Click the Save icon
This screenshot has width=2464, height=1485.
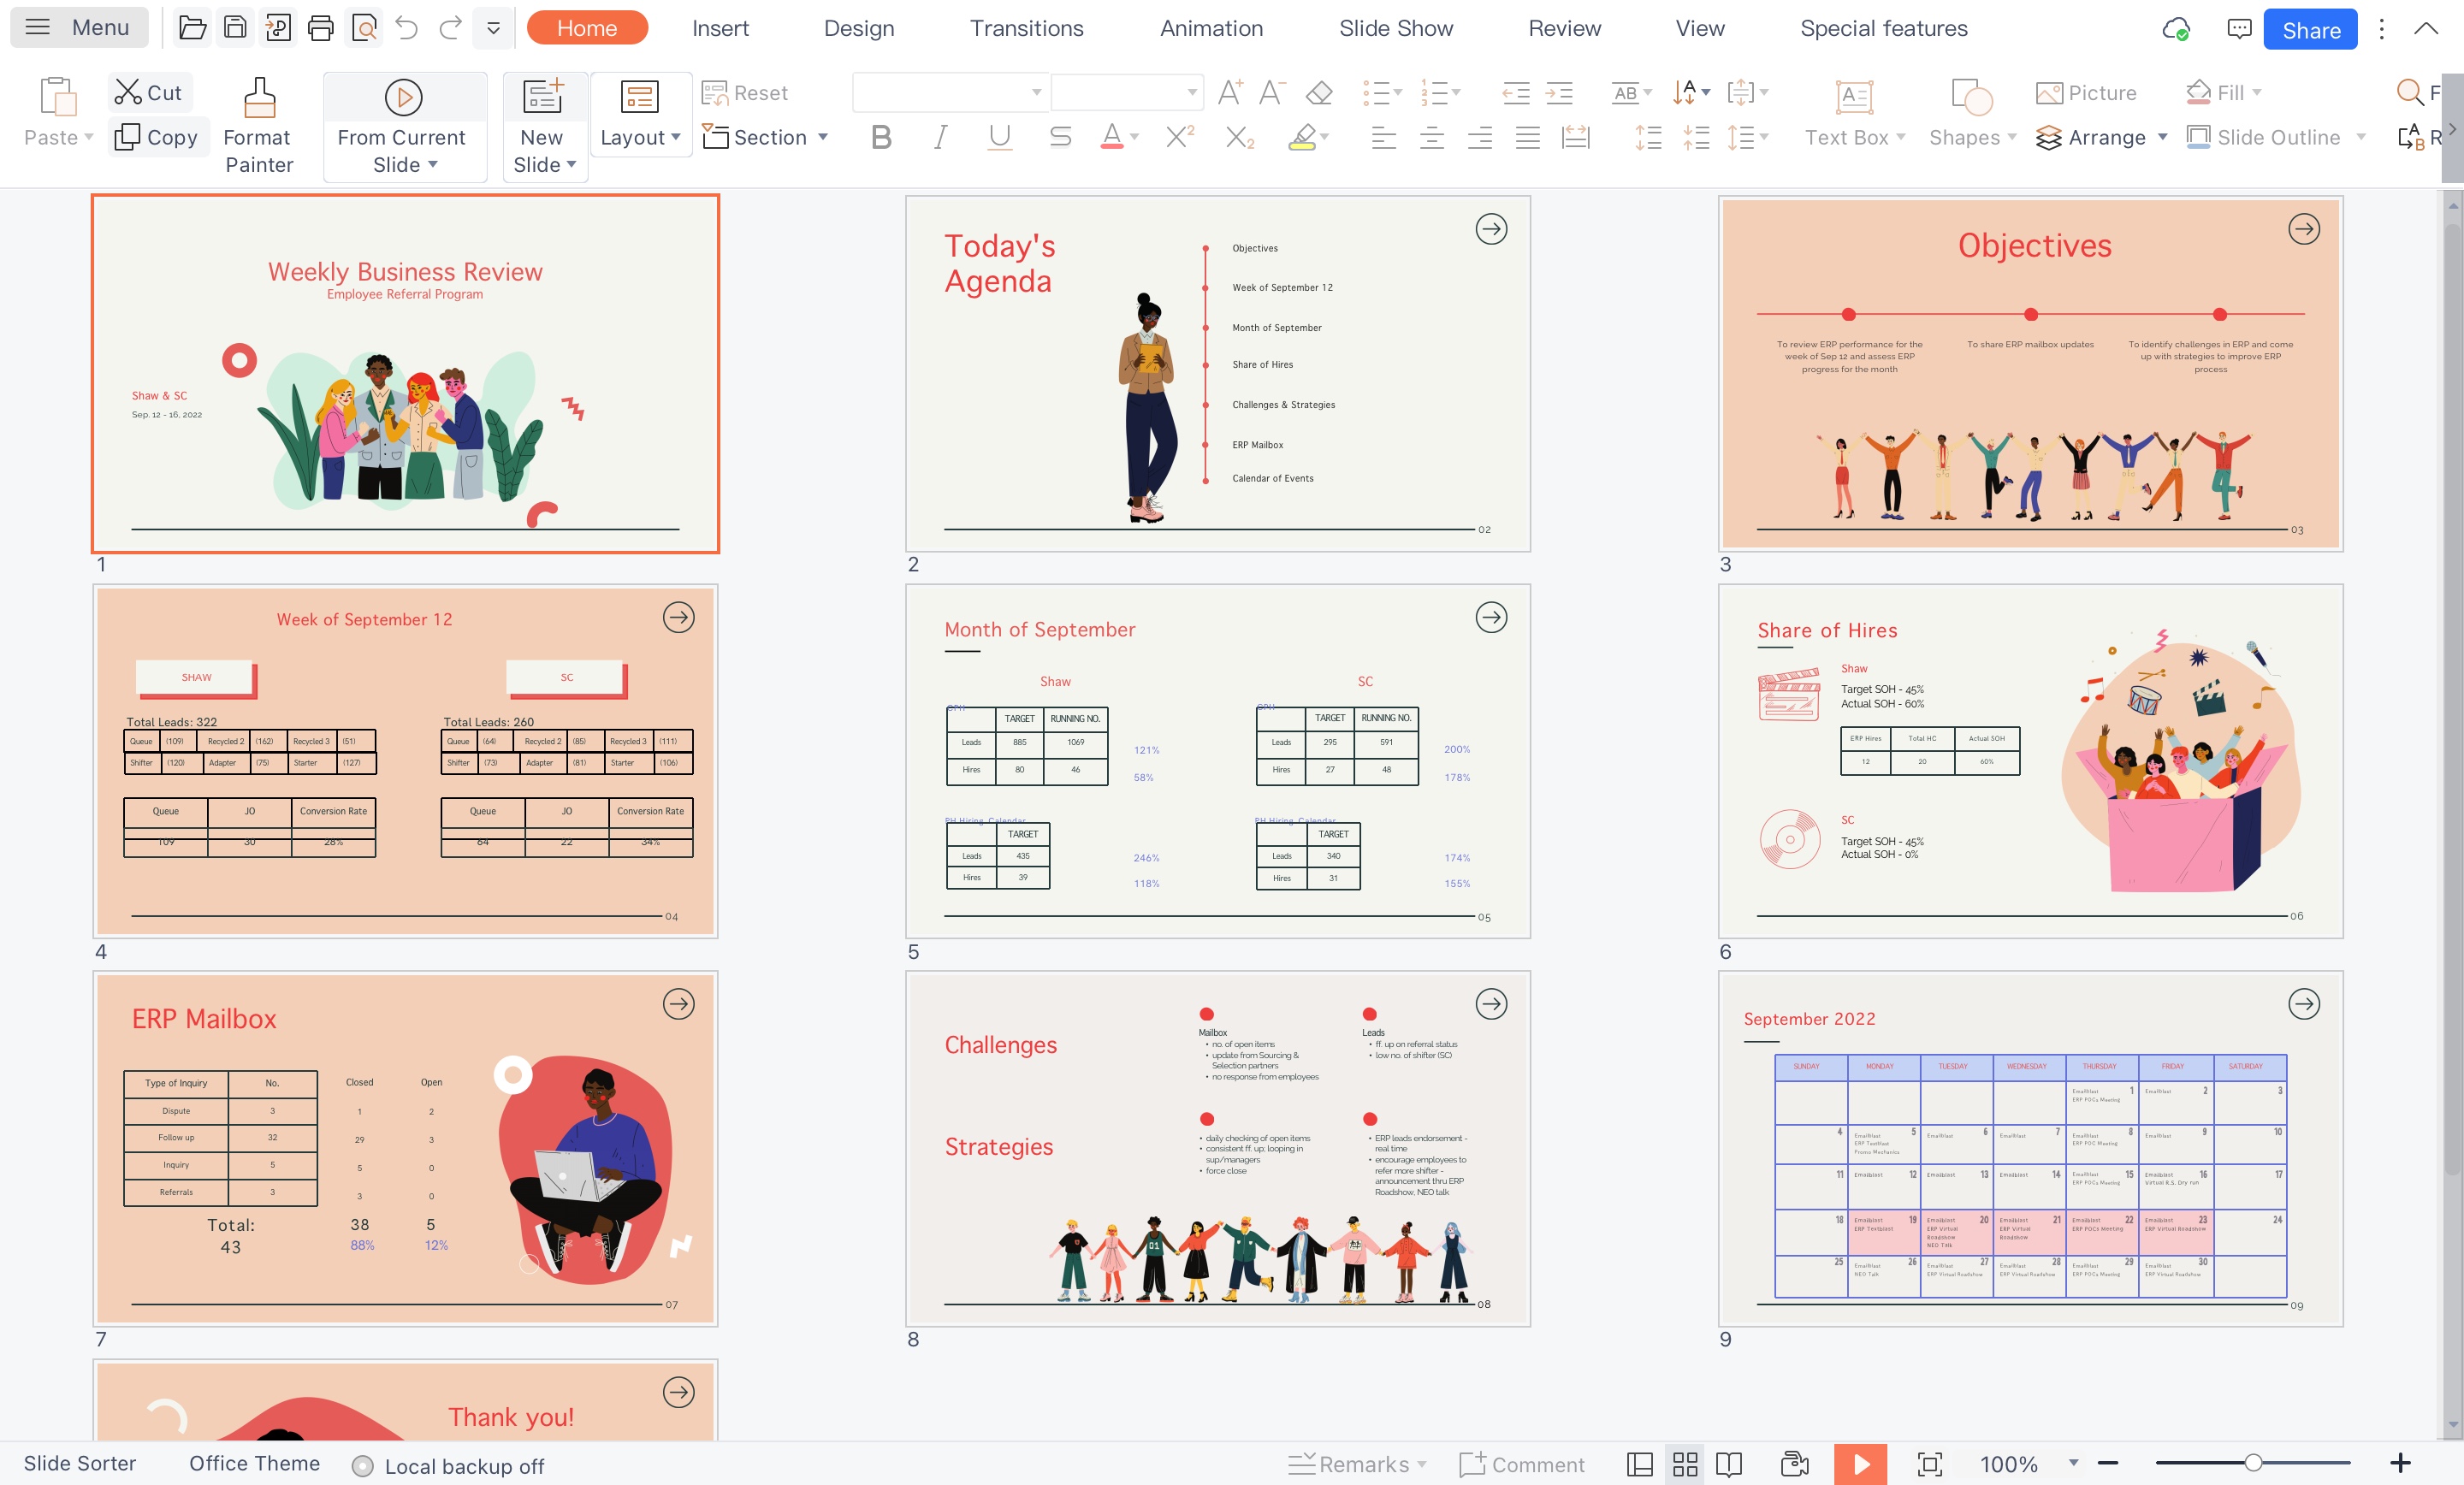(x=235, y=28)
